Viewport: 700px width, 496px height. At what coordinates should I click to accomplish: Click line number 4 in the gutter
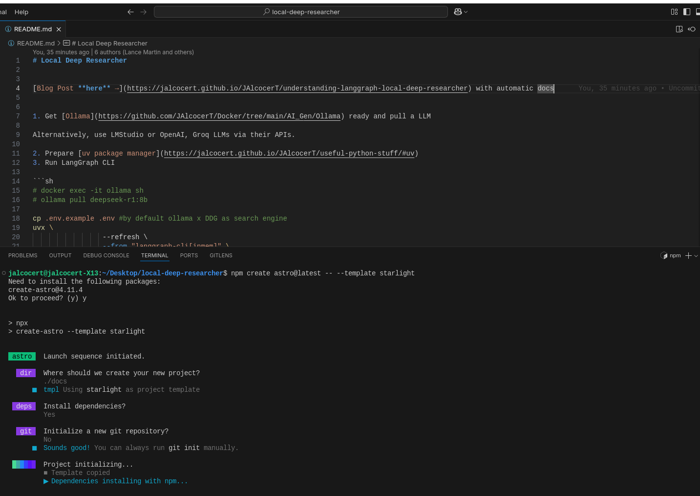pyautogui.click(x=18, y=88)
